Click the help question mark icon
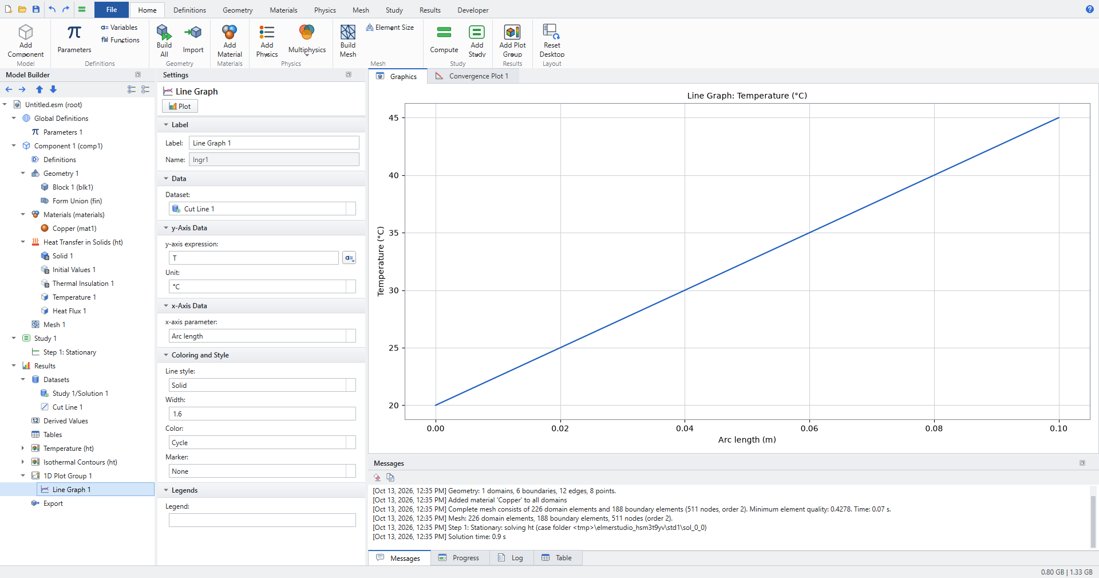1099x578 pixels. [1089, 9]
